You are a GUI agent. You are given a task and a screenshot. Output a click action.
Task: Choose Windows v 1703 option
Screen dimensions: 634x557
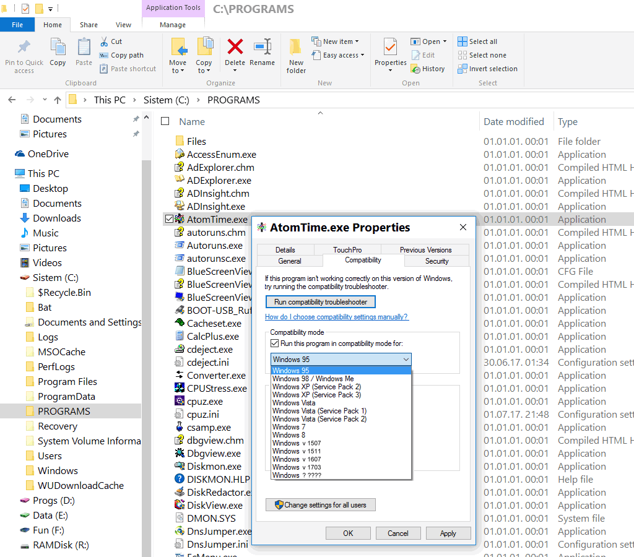click(341, 467)
